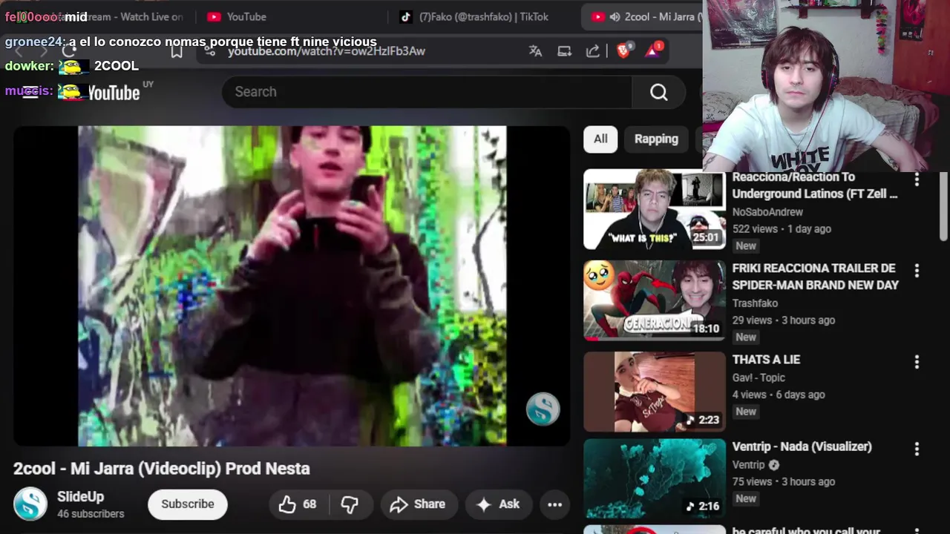Click the '522 views • 1 day ago' text
Viewport: 950px width, 534px height.
tap(782, 229)
